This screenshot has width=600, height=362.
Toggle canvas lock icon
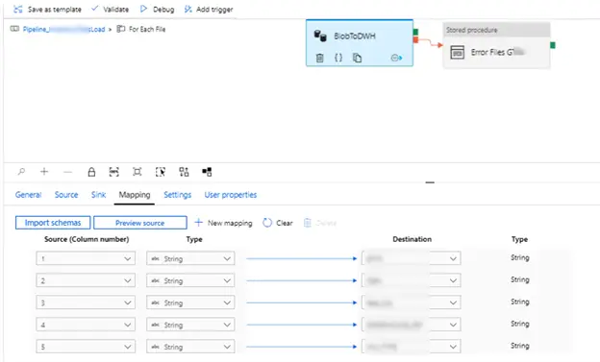click(91, 172)
